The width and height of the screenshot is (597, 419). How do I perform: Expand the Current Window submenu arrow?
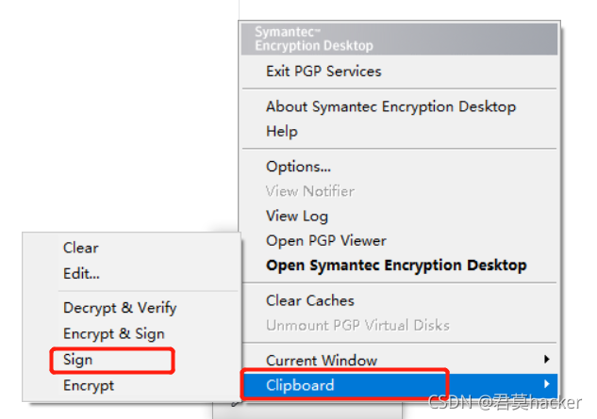pyautogui.click(x=547, y=360)
